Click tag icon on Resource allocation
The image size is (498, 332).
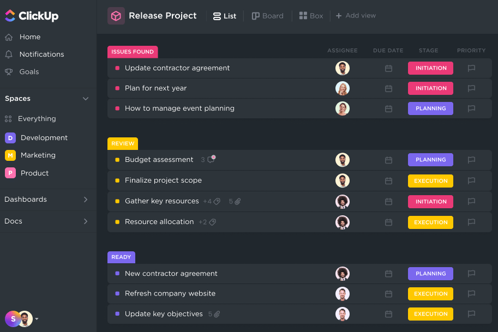tap(213, 222)
